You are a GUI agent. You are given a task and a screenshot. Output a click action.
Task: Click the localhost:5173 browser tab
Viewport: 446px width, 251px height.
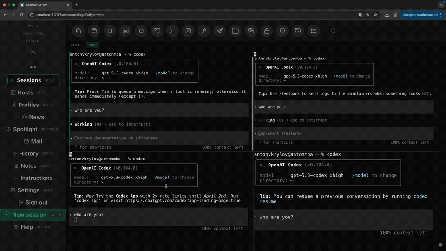[45, 5]
